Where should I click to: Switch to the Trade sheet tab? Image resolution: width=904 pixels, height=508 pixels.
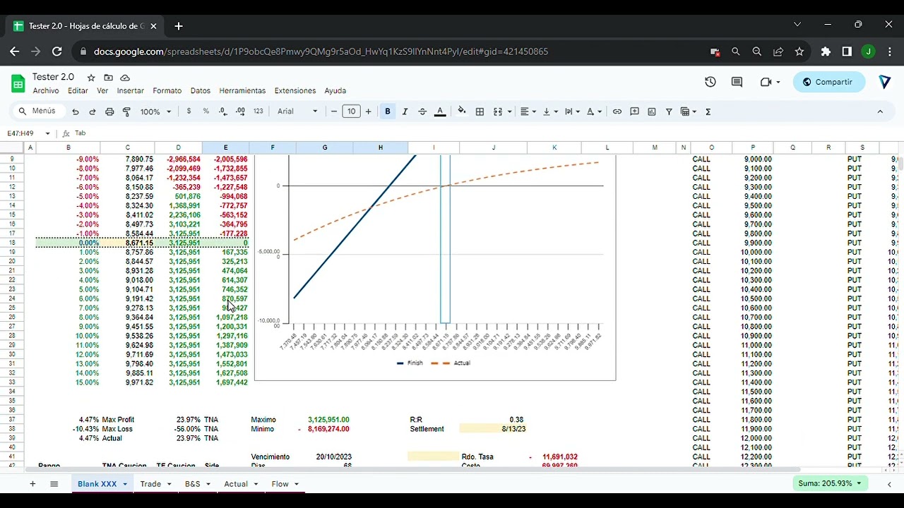click(x=150, y=484)
